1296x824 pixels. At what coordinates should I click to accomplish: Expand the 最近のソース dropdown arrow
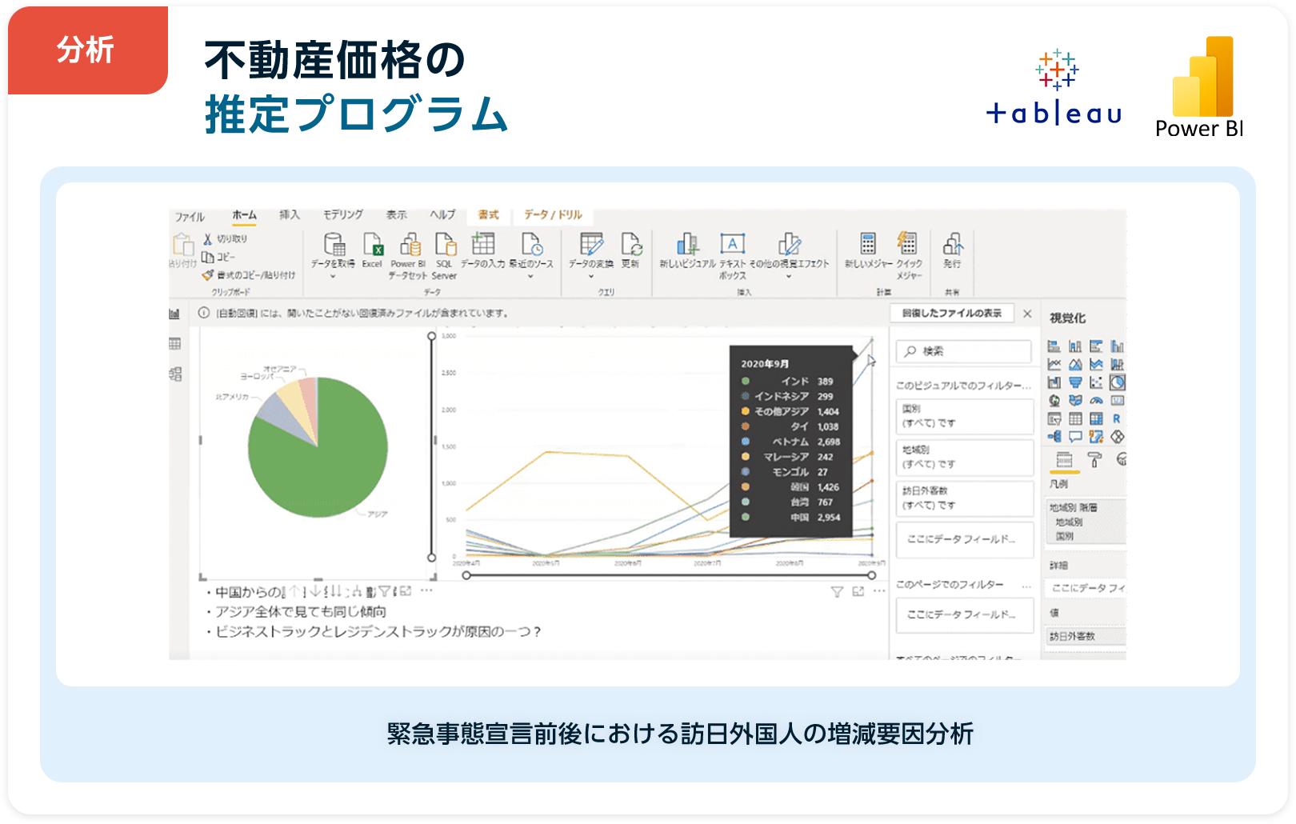pyautogui.click(x=530, y=276)
